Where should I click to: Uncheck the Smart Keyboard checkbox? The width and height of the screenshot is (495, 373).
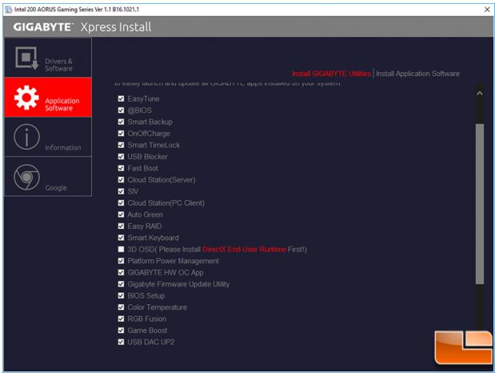coord(121,237)
